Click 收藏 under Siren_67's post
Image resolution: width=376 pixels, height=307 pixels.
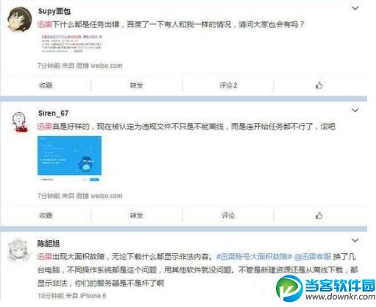pos(46,216)
